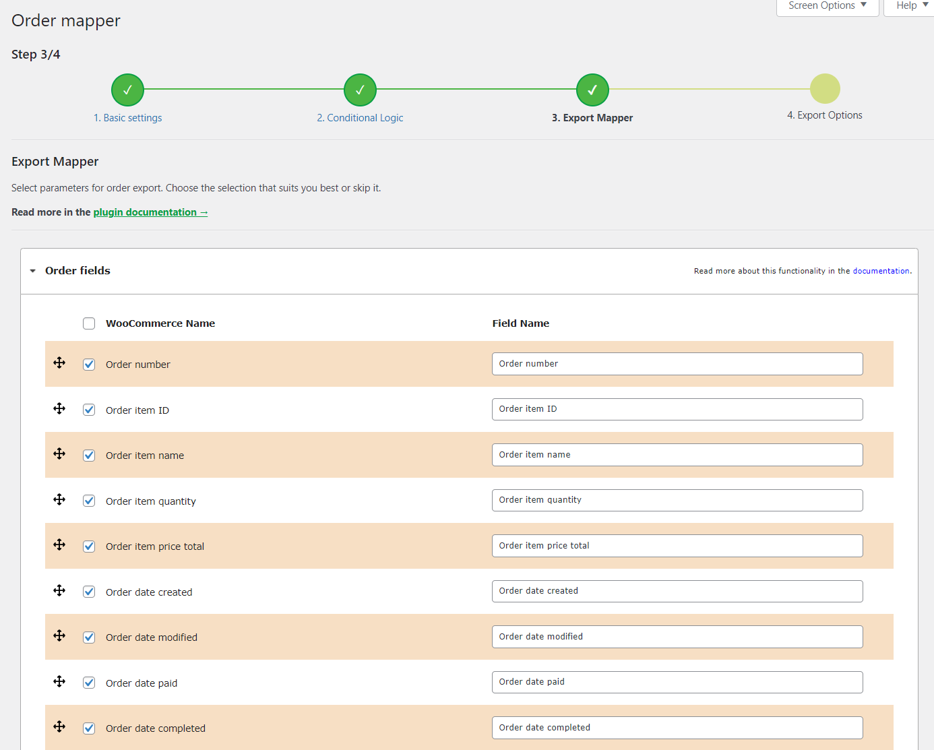Toggle the select-all checkbox in the header
This screenshot has height=750, width=934.
coord(89,323)
